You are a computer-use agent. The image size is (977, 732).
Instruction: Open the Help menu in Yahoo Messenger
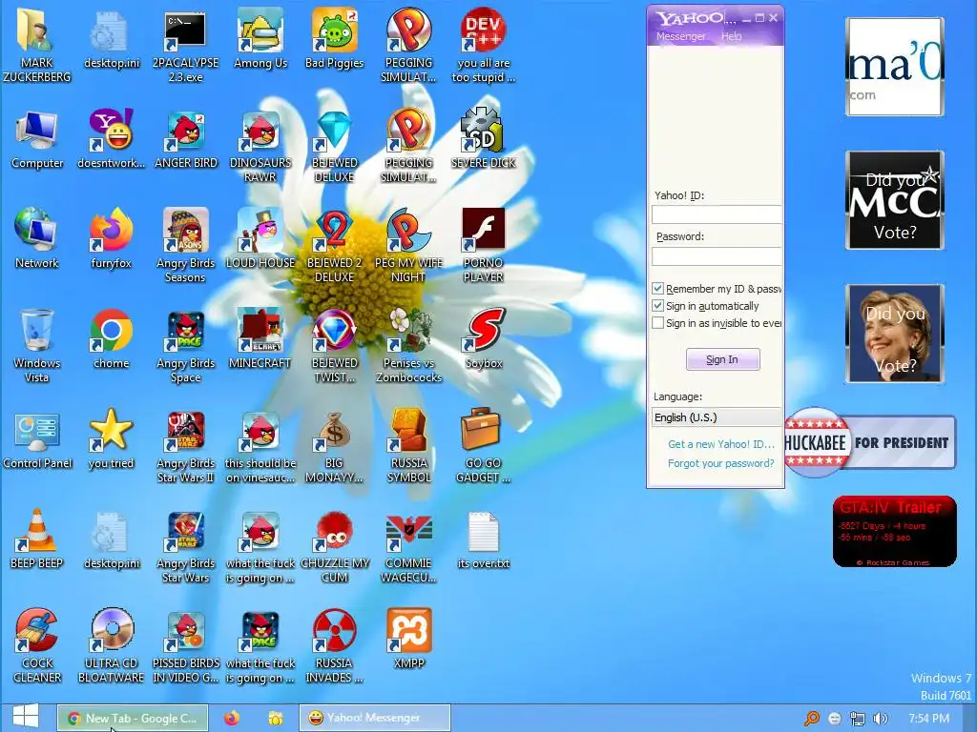[x=732, y=36]
